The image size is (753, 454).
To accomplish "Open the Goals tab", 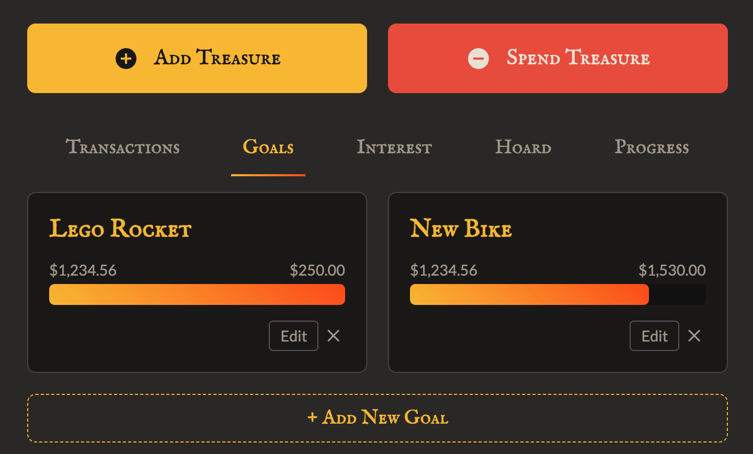I will click(268, 147).
